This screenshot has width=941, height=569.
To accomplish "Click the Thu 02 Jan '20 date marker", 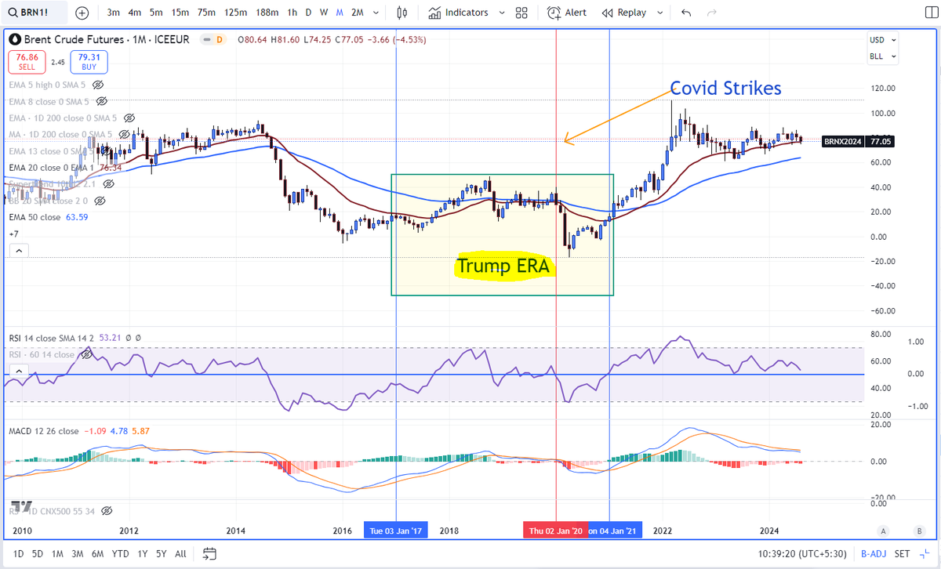I will pyautogui.click(x=556, y=531).
